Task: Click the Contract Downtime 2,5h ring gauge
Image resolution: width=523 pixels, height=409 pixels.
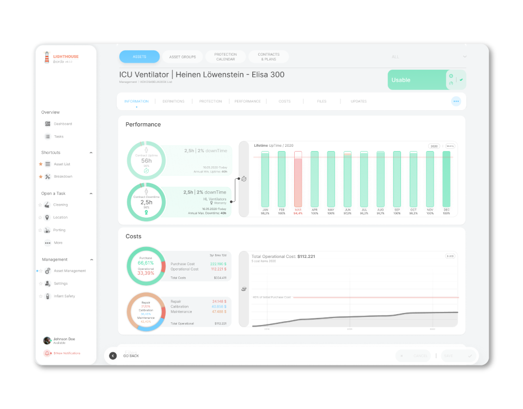Action: [x=146, y=202]
